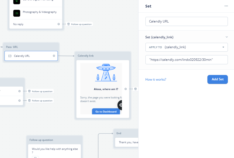This screenshot has height=158, width=234.
Task: Edit the Calendly URL name field
Action: (x=187, y=21)
